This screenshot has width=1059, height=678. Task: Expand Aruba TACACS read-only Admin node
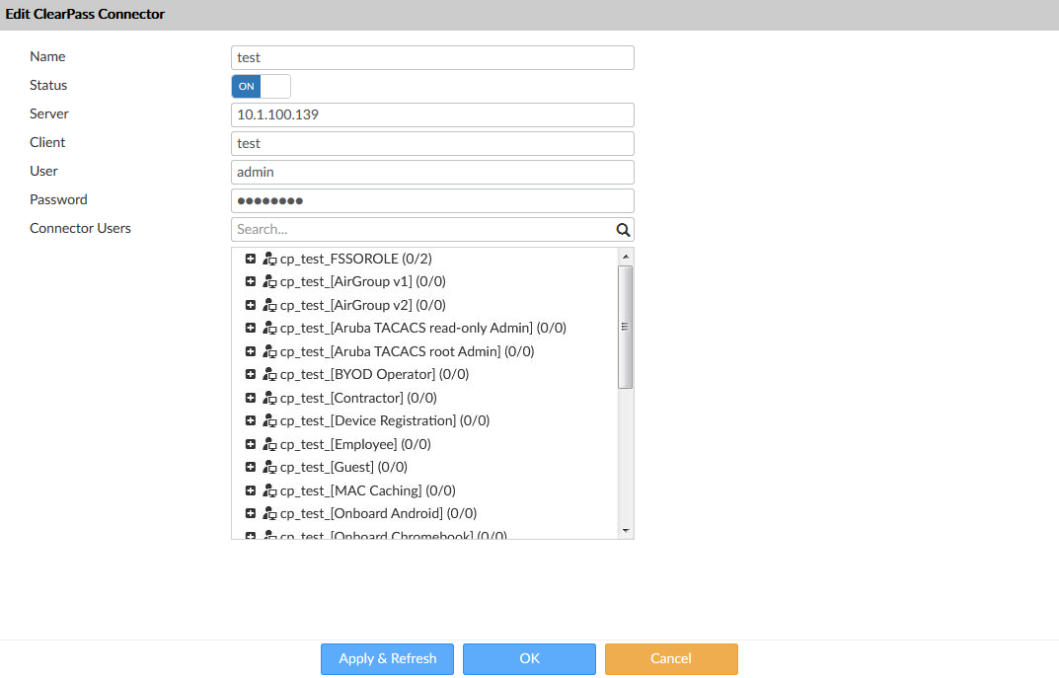point(251,329)
